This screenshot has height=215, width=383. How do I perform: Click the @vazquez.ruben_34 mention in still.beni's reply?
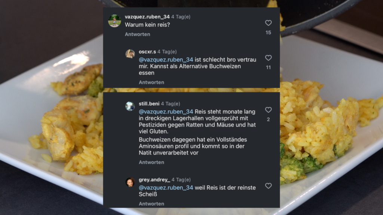point(166,112)
